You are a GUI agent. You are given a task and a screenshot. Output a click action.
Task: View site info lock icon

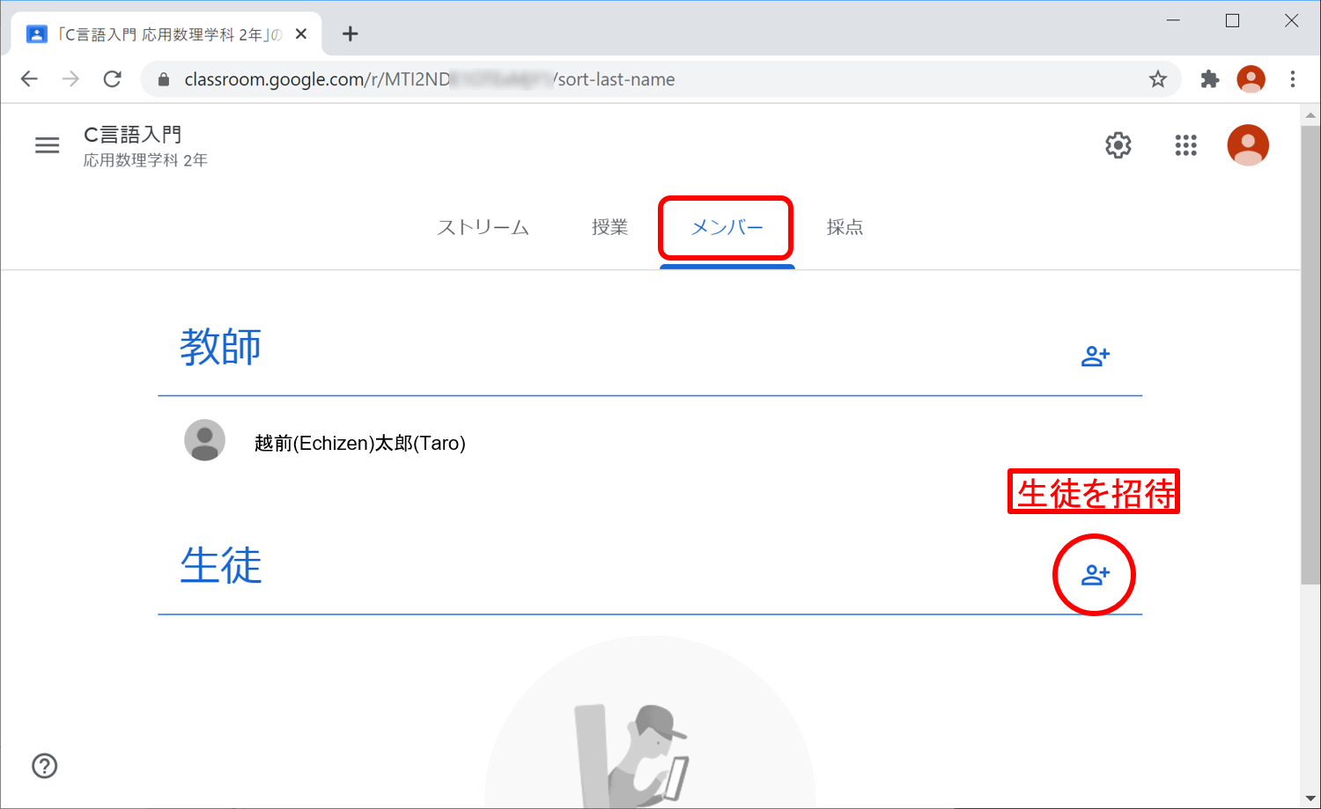pyautogui.click(x=164, y=79)
